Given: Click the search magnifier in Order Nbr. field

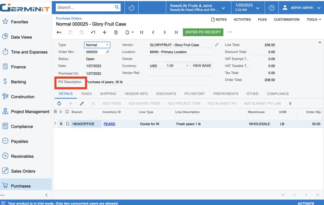Looking at the screenshot, I should click(108, 52).
